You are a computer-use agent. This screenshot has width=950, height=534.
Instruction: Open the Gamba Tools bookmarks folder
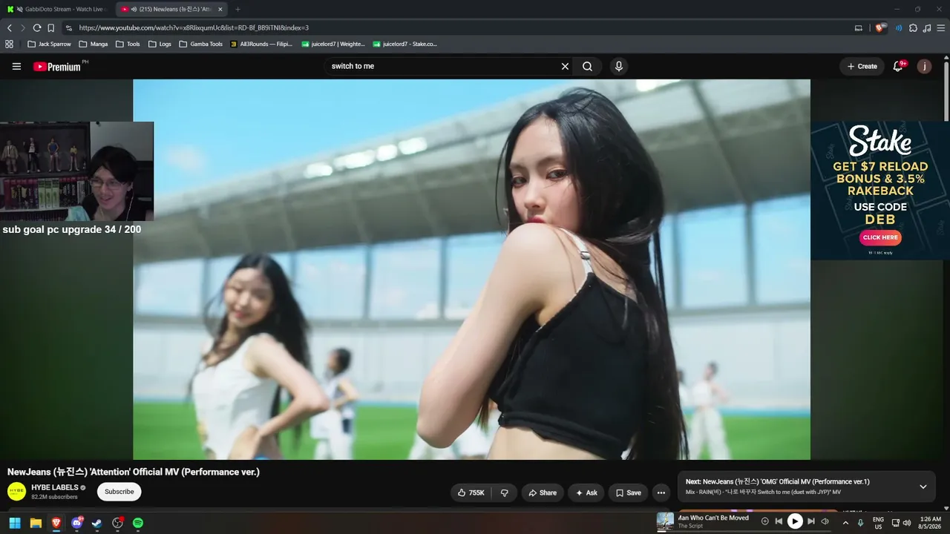[200, 44]
